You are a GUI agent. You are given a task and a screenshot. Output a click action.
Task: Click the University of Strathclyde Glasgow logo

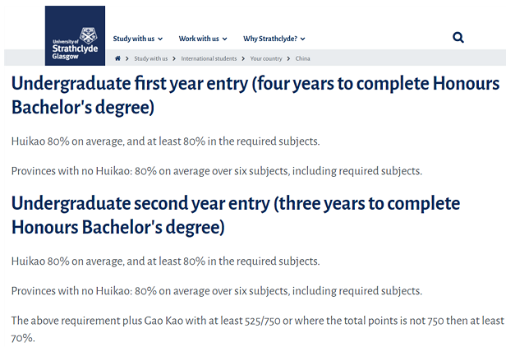75,35
